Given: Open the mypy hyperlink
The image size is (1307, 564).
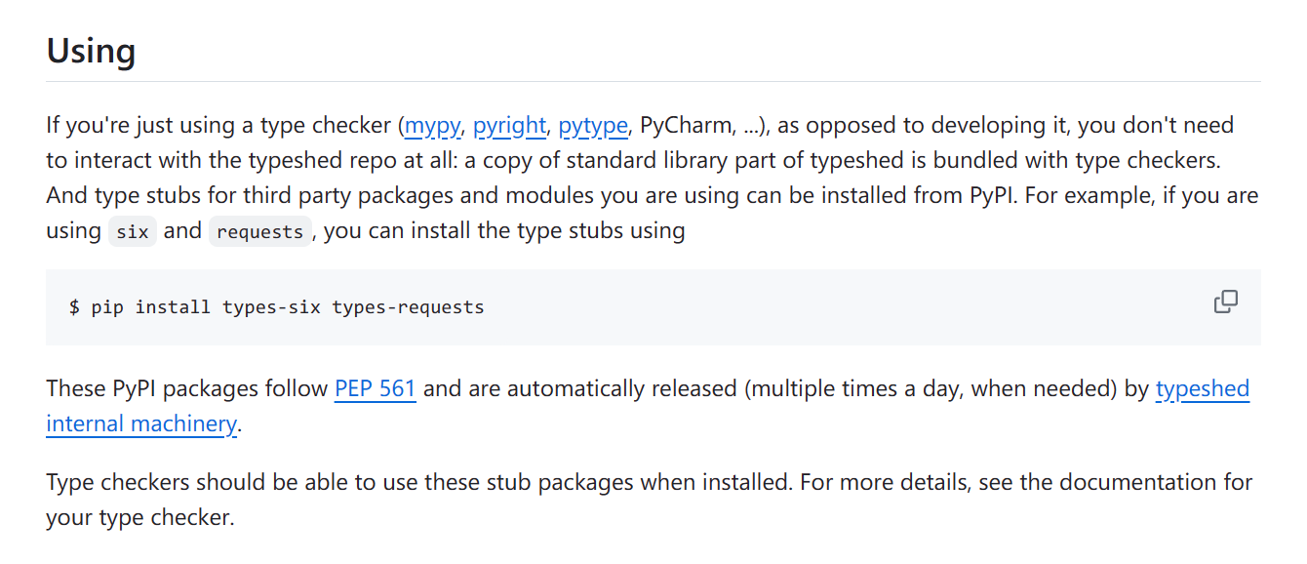Looking at the screenshot, I should coord(432,125).
